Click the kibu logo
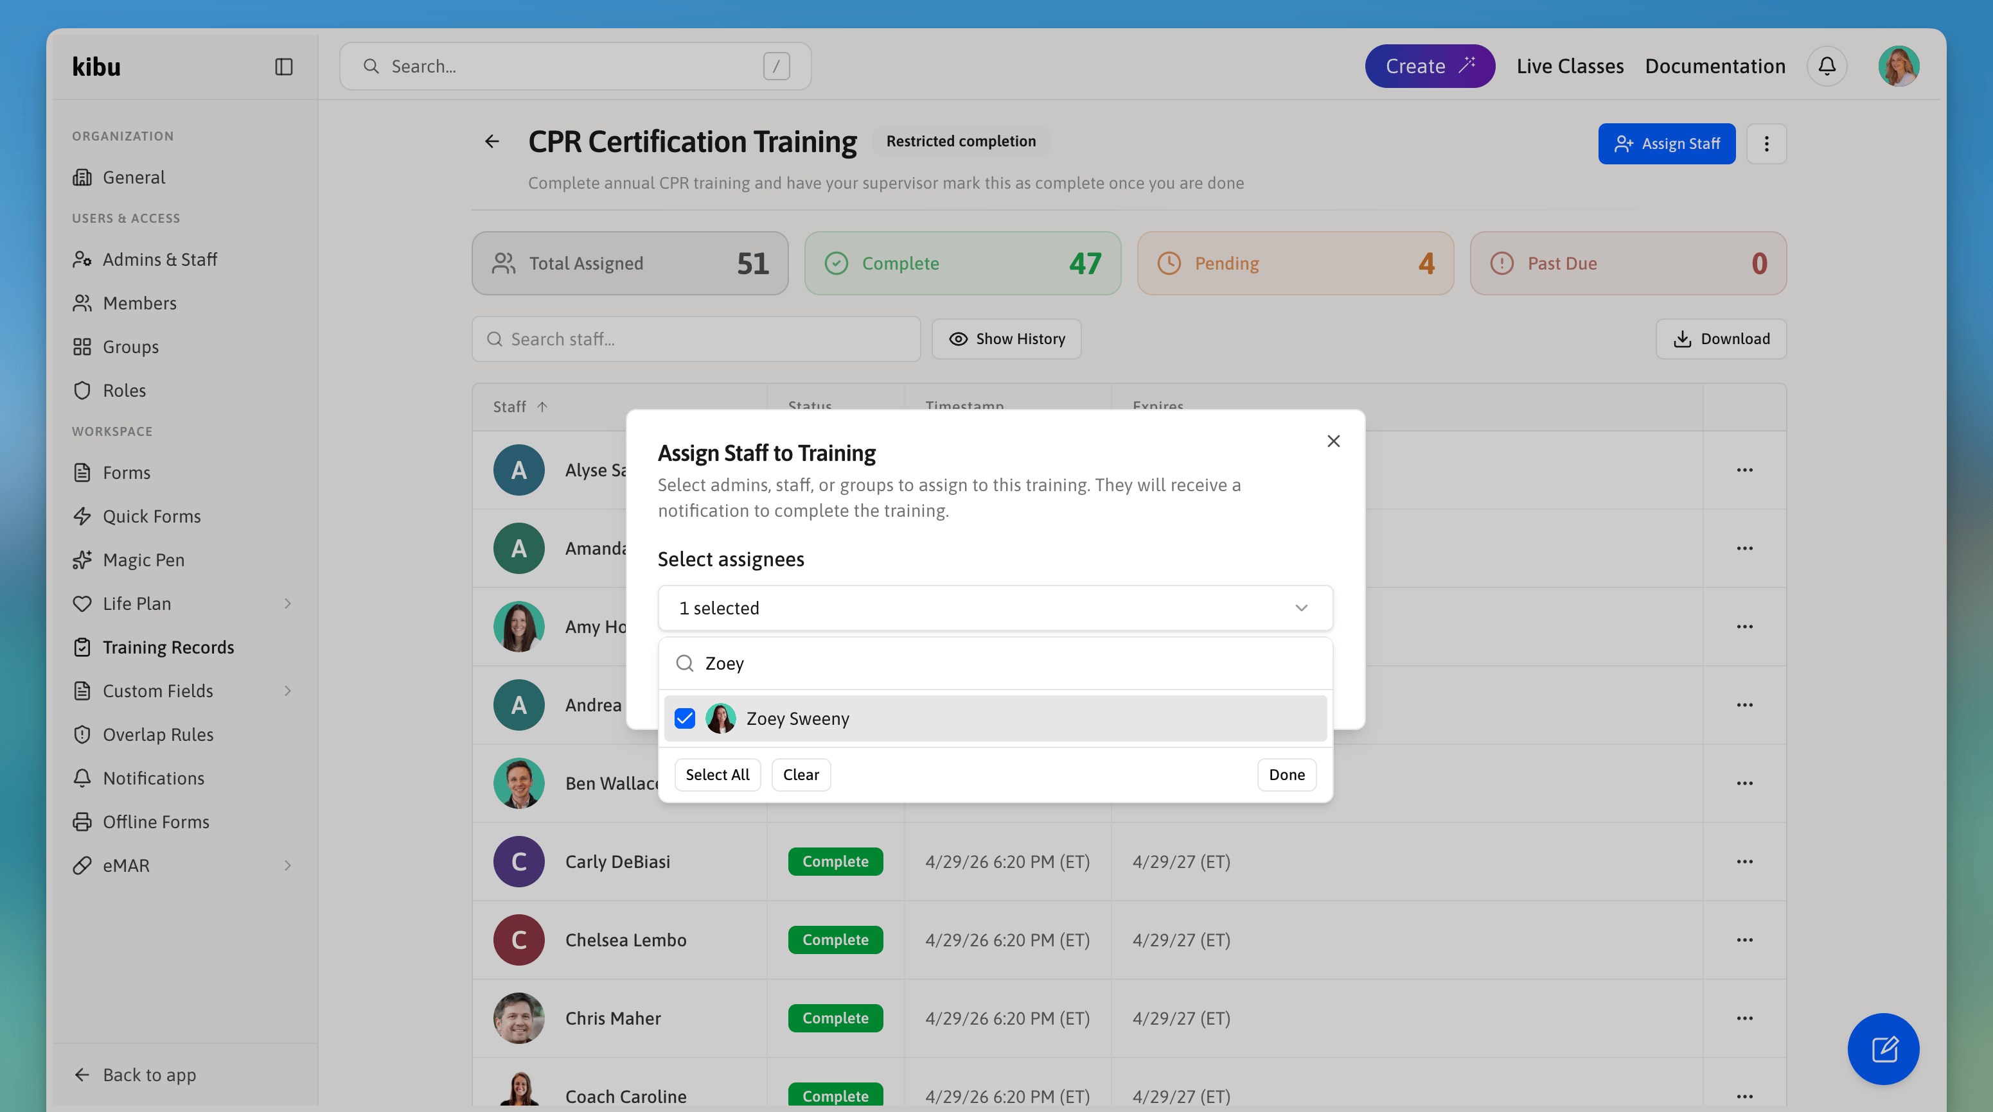 point(97,67)
